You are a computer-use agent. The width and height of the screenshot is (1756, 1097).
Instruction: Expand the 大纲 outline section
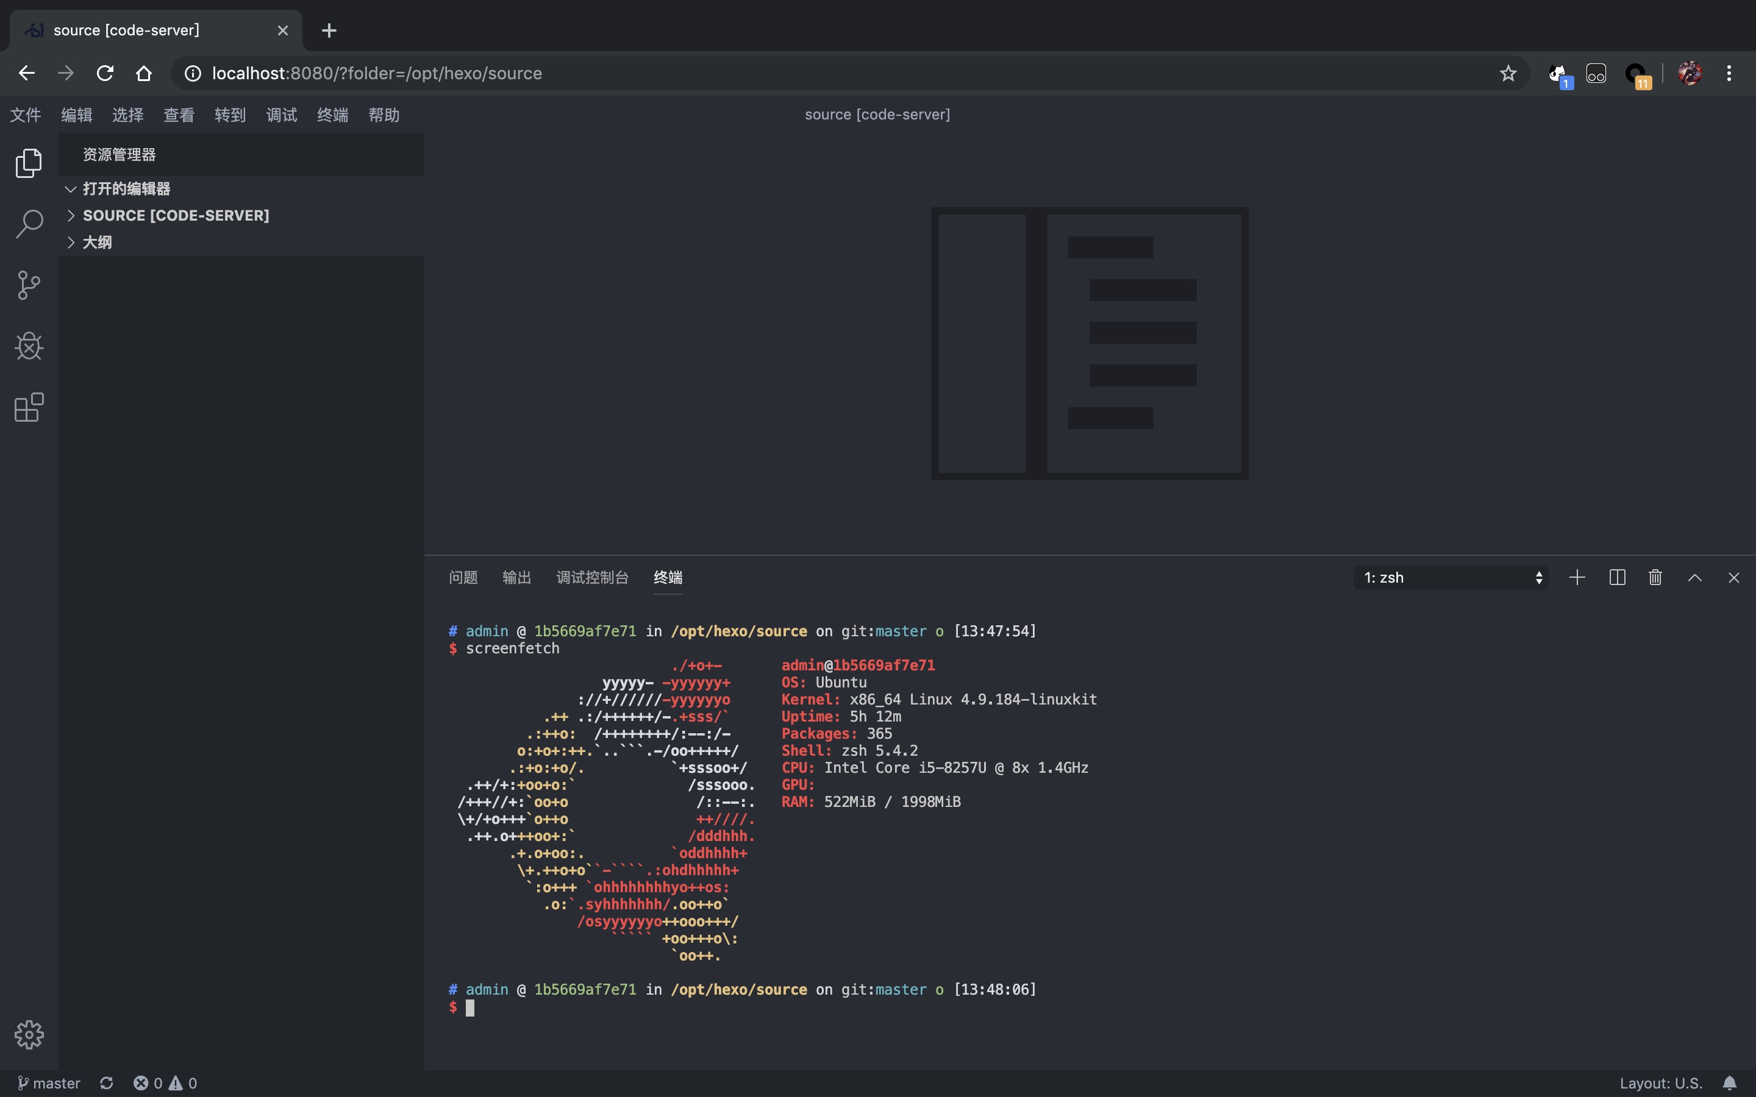point(241,243)
